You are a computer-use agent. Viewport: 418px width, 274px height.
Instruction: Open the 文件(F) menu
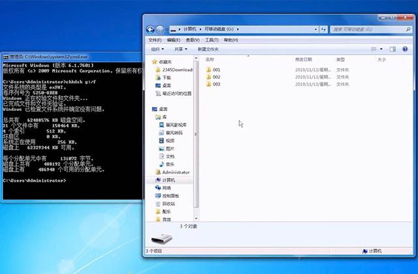tap(155, 40)
